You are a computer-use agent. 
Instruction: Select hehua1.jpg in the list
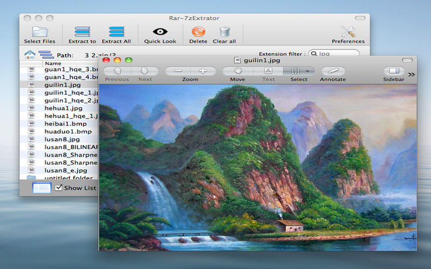pos(59,108)
